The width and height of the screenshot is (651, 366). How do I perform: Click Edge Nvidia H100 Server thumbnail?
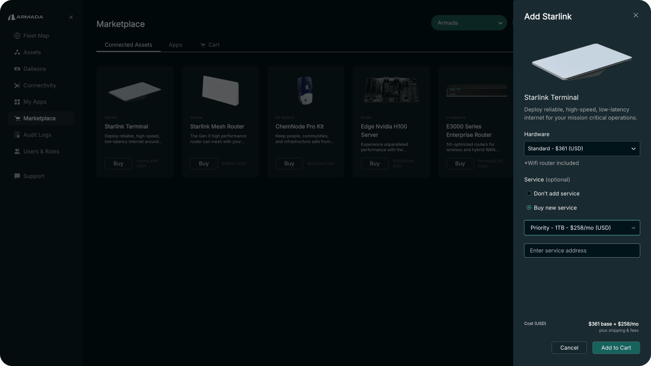391,90
